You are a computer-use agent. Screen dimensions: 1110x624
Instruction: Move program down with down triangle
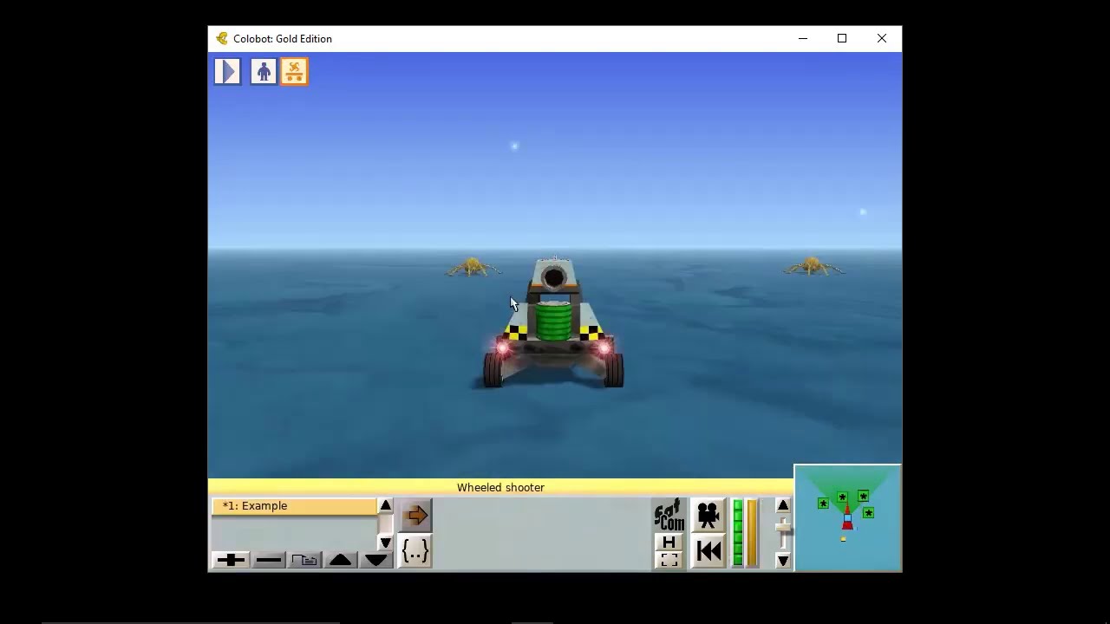pos(376,560)
